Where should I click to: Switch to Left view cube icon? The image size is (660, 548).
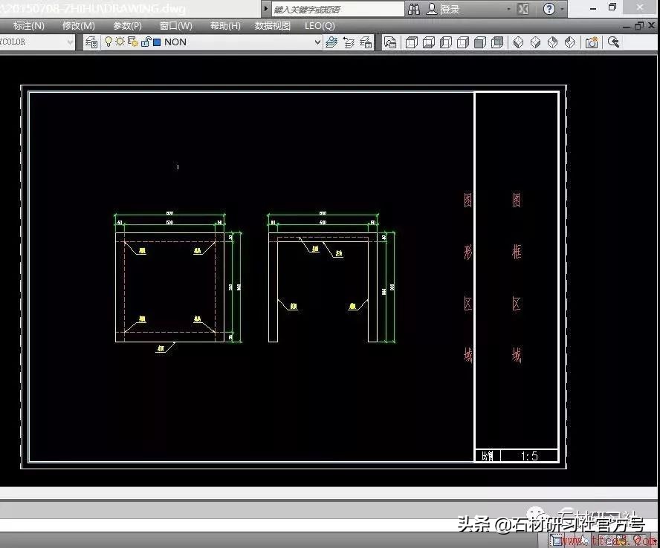coord(446,42)
